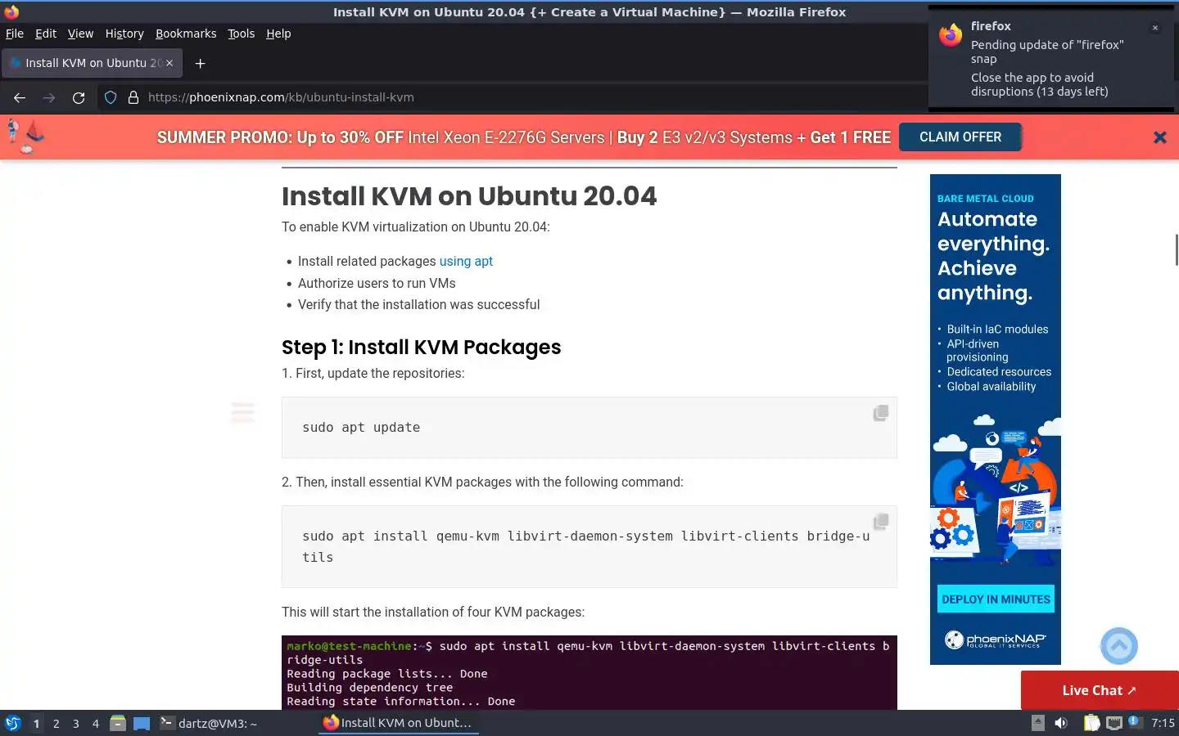Click the Firefox logo in title bar
Viewport: 1179px width, 736px height.
tap(11, 11)
